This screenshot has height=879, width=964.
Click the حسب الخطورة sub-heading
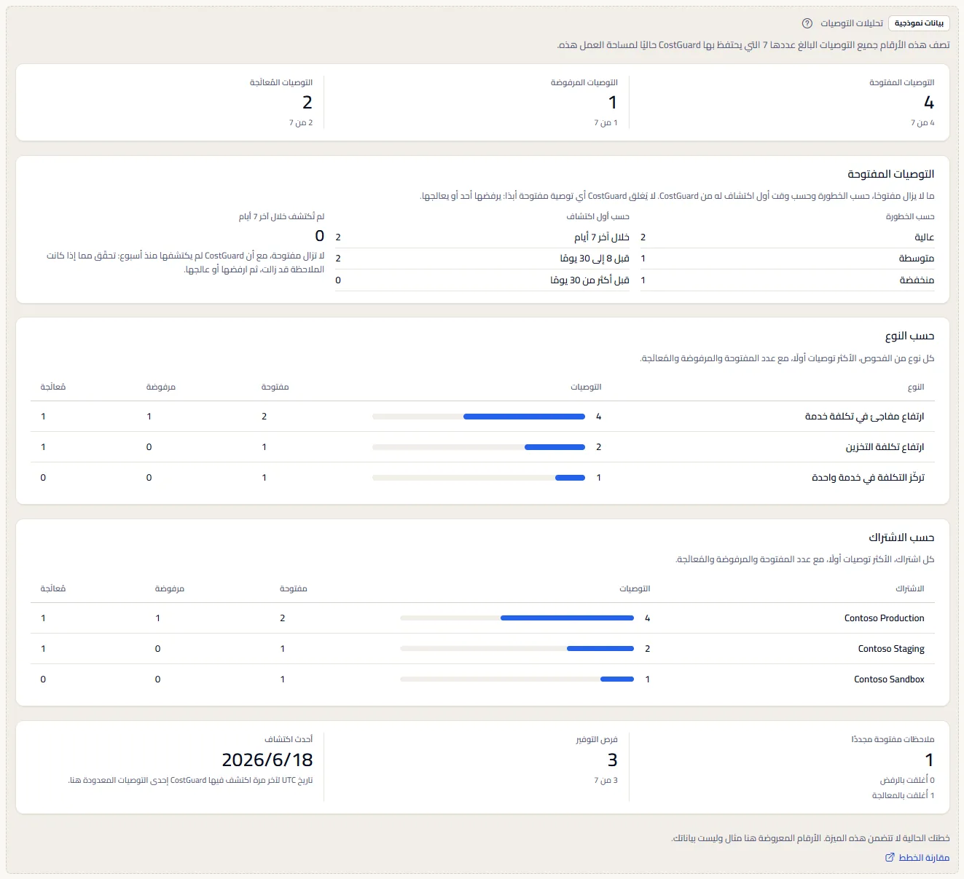910,217
